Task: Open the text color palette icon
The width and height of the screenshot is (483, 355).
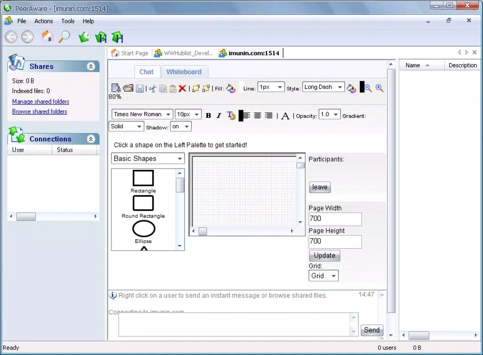Action: (x=231, y=115)
